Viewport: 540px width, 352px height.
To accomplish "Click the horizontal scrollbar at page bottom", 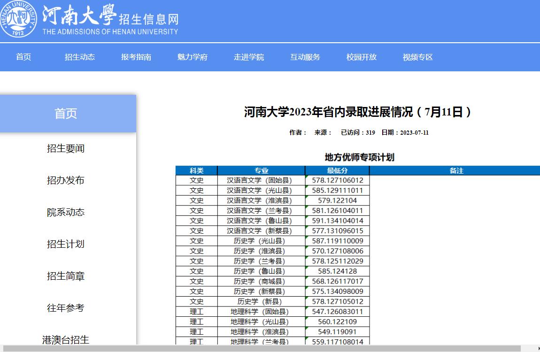I will 262,349.
